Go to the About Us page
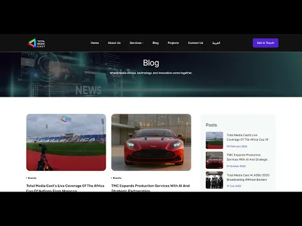Screen dimensions: 302x226 pos(115,43)
